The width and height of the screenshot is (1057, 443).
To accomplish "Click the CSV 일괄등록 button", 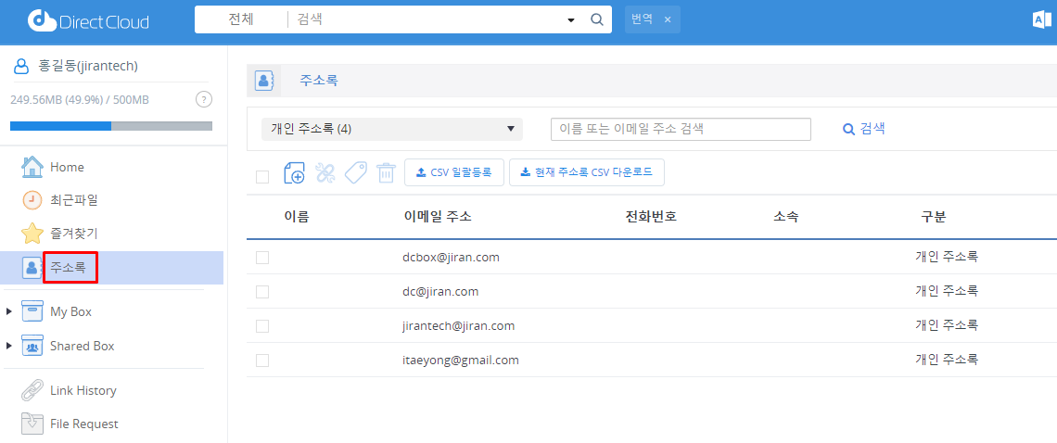I will click(454, 172).
